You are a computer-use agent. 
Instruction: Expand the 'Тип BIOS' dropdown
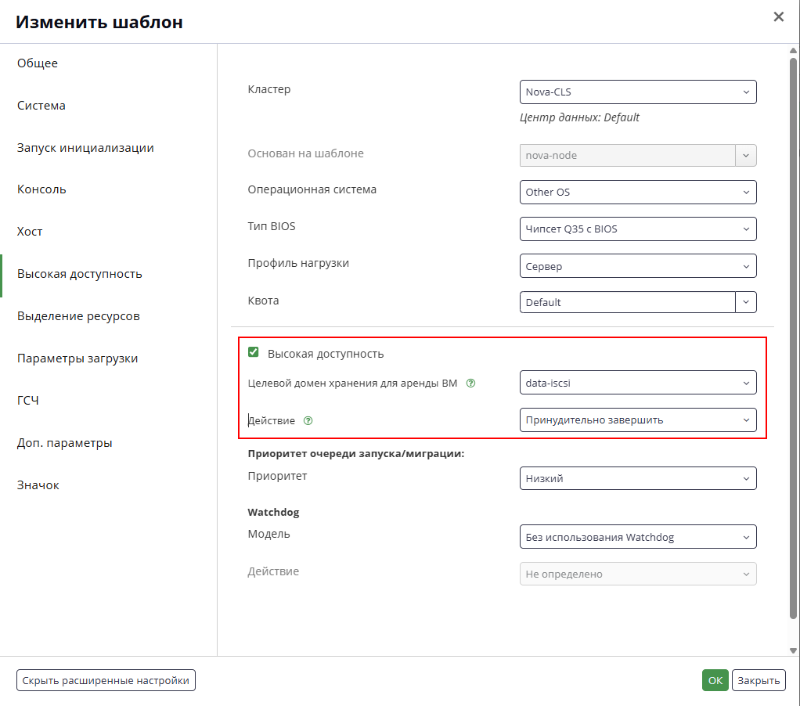click(638, 229)
